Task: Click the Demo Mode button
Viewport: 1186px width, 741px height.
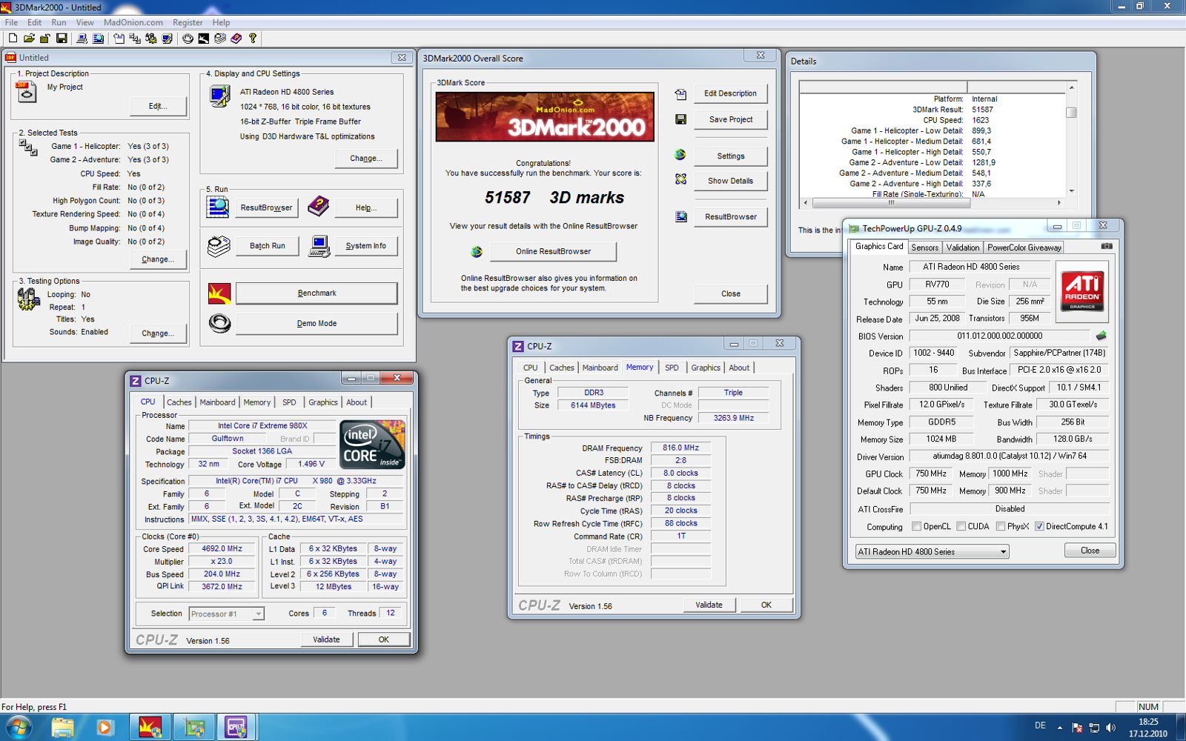Action: [317, 324]
